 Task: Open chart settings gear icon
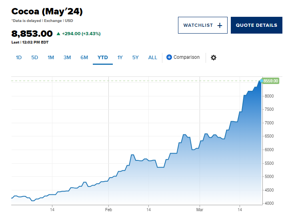click(x=214, y=58)
